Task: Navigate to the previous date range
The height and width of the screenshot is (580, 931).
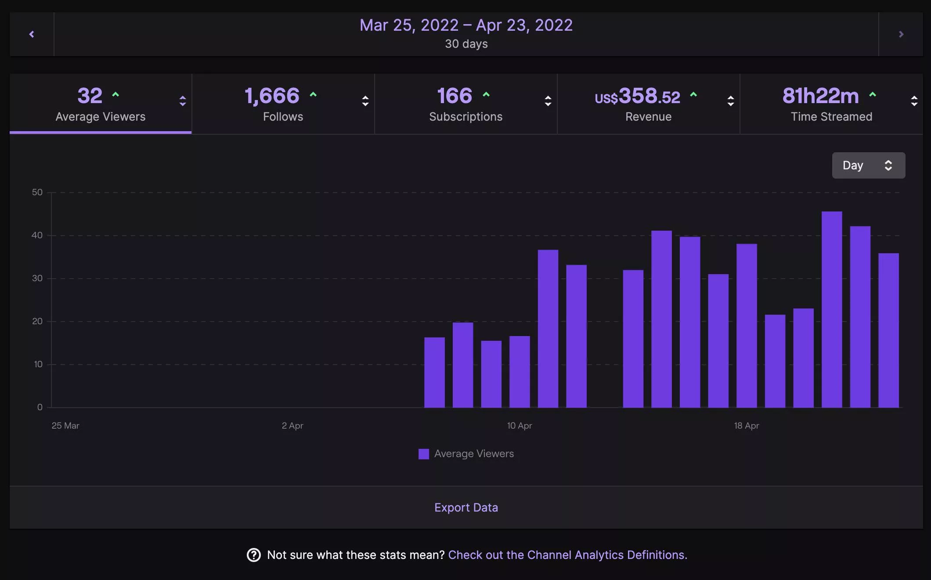Action: click(31, 34)
